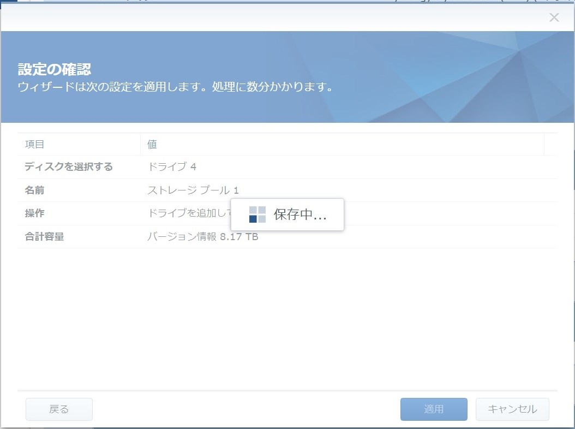575x429 pixels.
Task: Click the saving spinner icon
Action: 257,214
